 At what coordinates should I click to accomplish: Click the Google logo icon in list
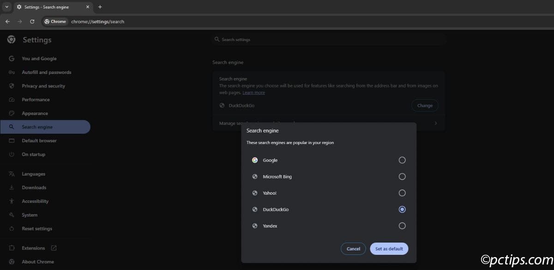tap(255, 160)
